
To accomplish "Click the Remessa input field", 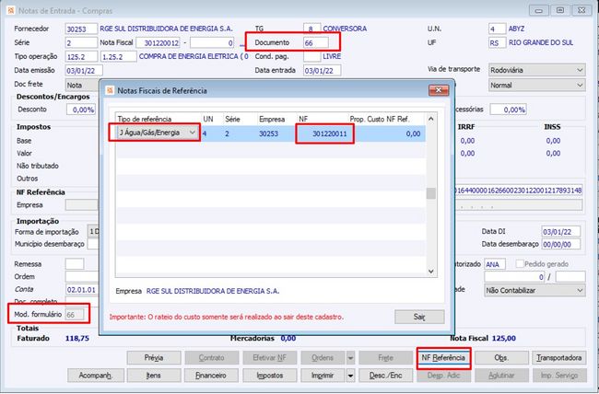I will click(75, 264).
